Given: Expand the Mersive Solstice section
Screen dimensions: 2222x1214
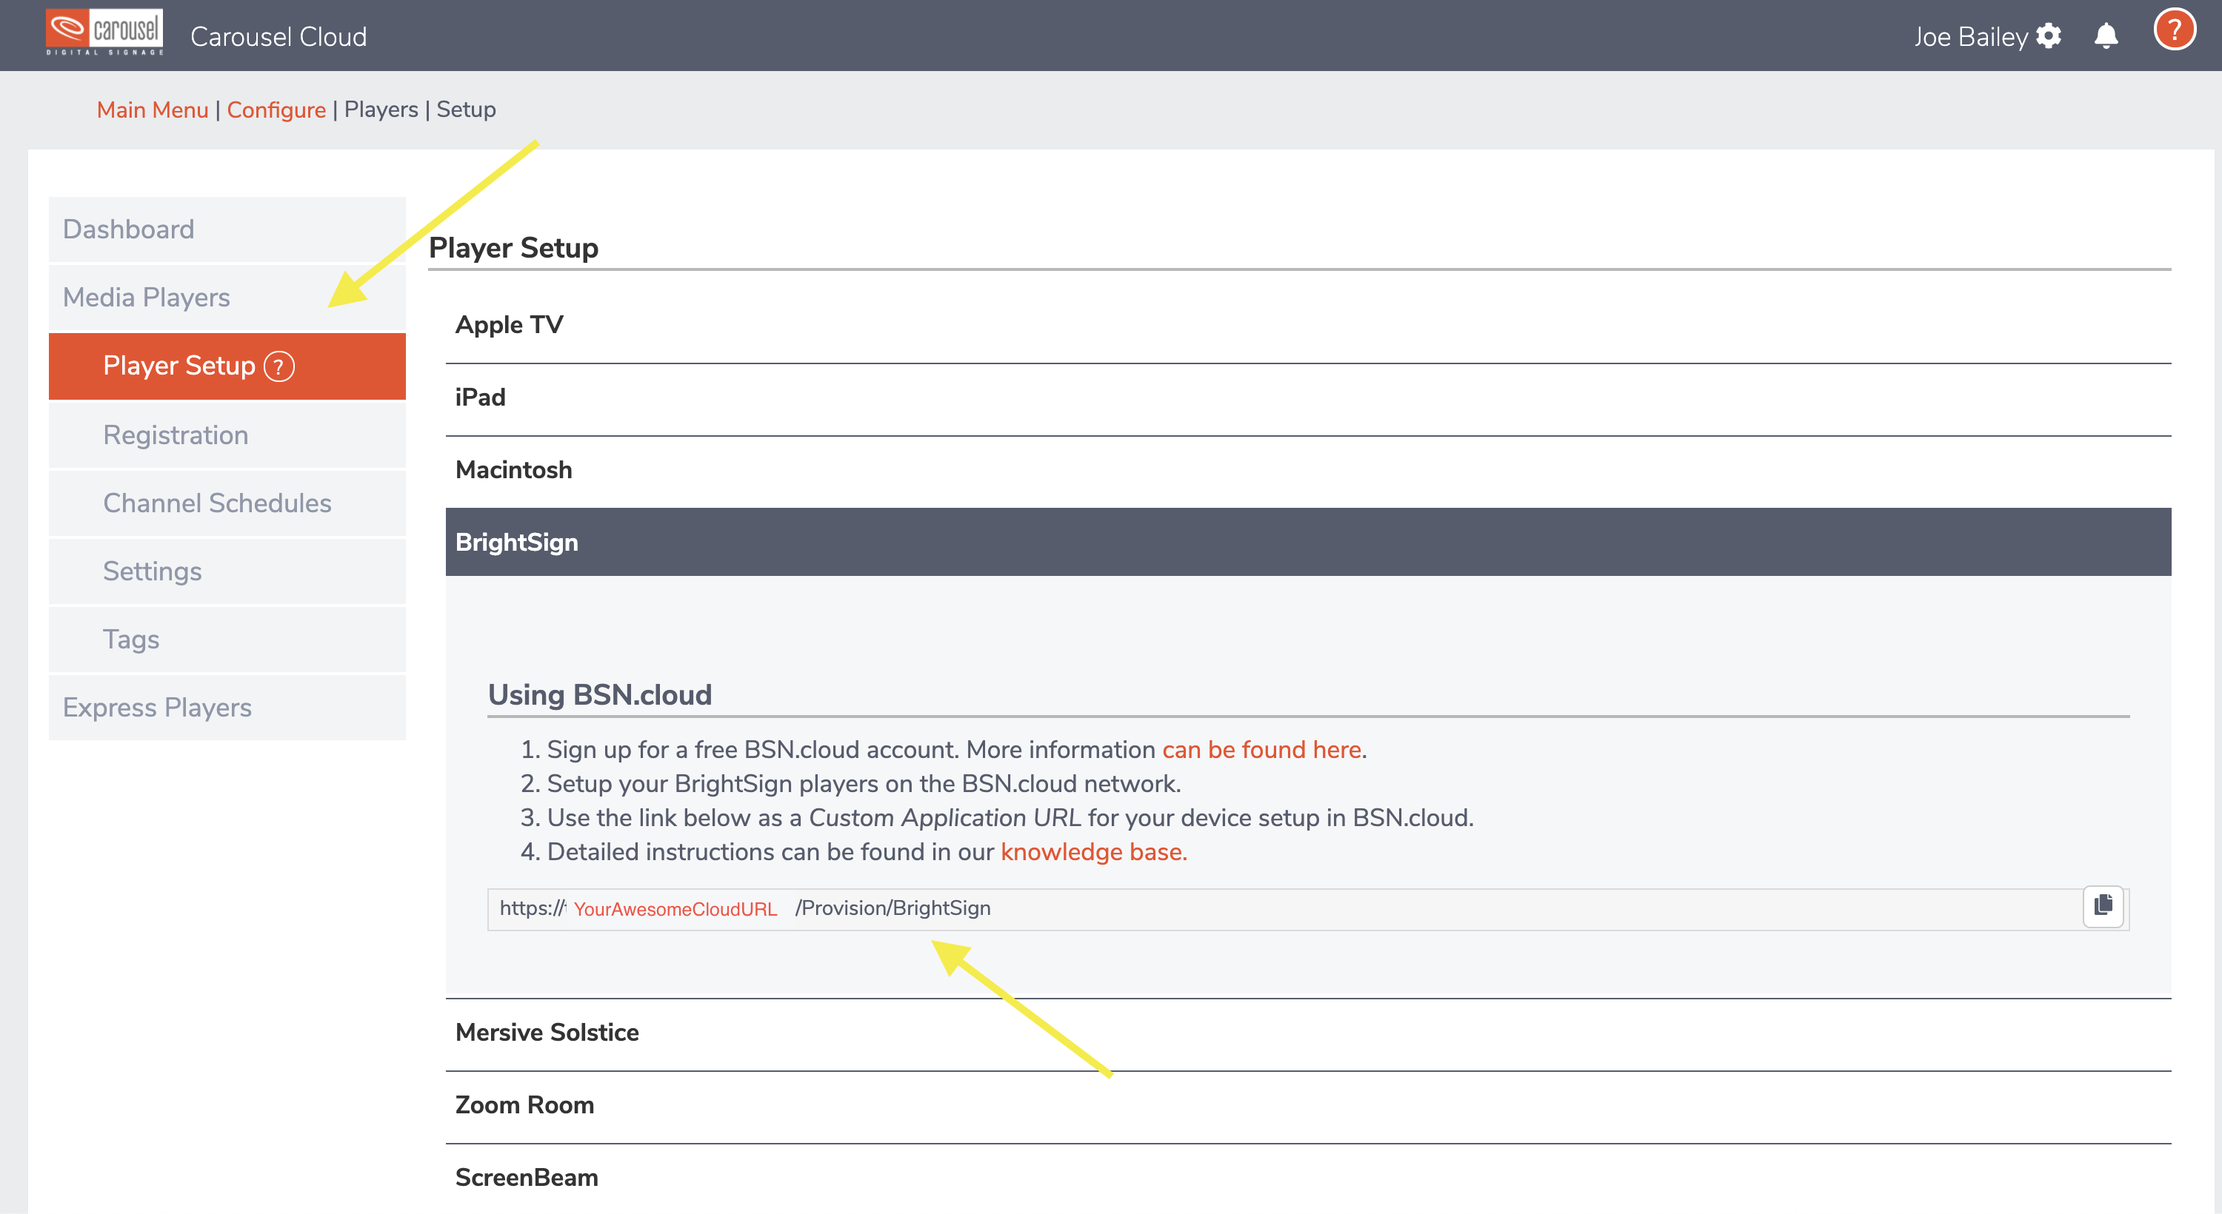Looking at the screenshot, I should click(x=547, y=1032).
